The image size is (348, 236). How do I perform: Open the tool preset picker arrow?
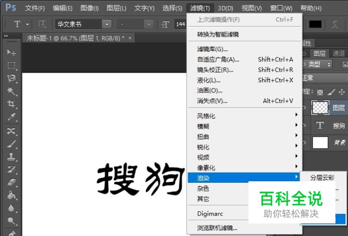[27, 24]
